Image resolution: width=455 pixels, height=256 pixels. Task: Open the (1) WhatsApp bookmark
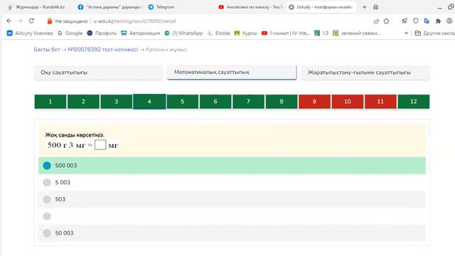tap(183, 33)
